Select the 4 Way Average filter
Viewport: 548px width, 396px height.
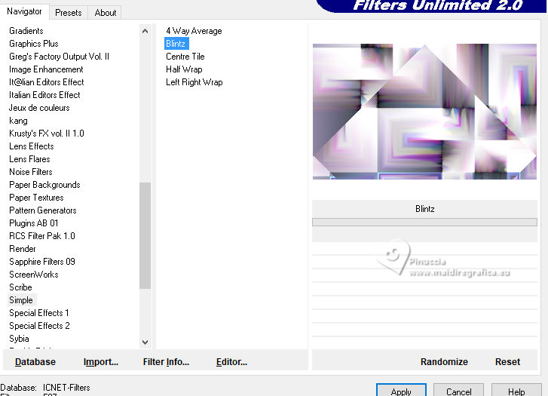coord(194,31)
